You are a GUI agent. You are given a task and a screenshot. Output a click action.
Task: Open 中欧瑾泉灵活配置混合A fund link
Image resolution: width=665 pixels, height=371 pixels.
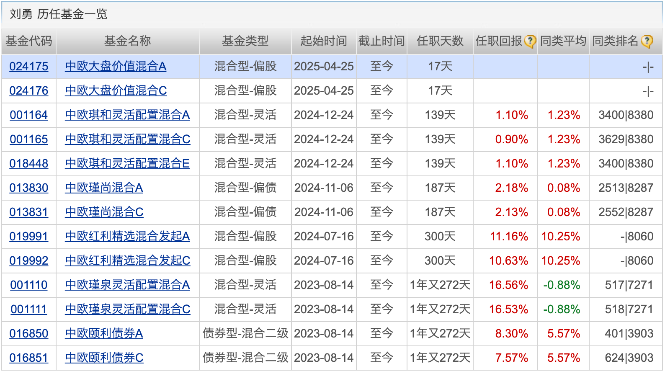pos(127,285)
